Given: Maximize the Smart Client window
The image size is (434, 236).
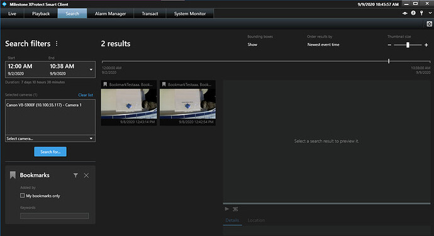Looking at the screenshot, I should pyautogui.click(x=416, y=4).
